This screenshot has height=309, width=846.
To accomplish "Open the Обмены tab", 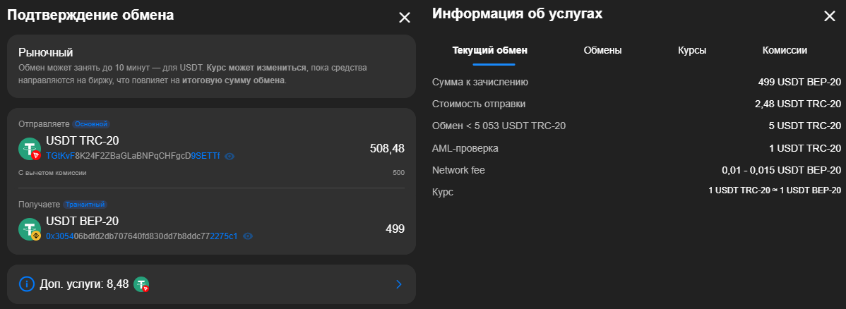I will (x=602, y=50).
